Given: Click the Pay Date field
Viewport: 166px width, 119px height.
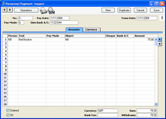Looking at the screenshot, I should tap(60, 18).
